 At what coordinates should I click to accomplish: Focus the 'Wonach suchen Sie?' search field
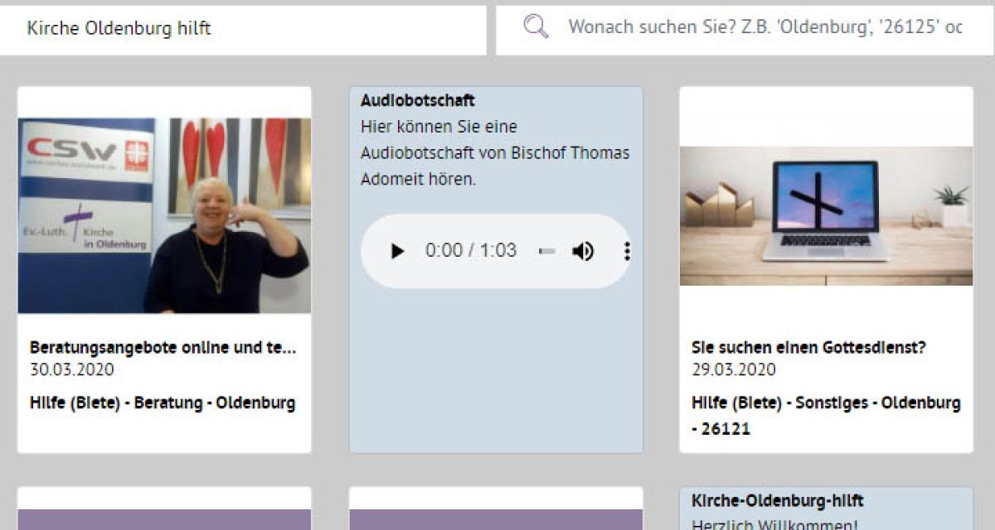click(763, 27)
